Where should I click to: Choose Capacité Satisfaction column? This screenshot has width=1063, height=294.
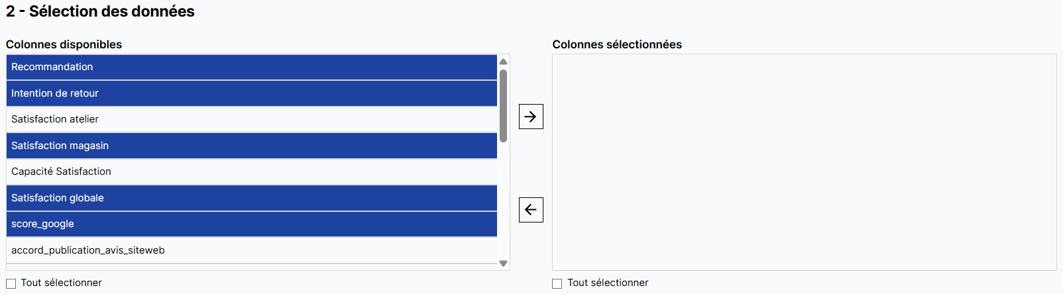252,171
